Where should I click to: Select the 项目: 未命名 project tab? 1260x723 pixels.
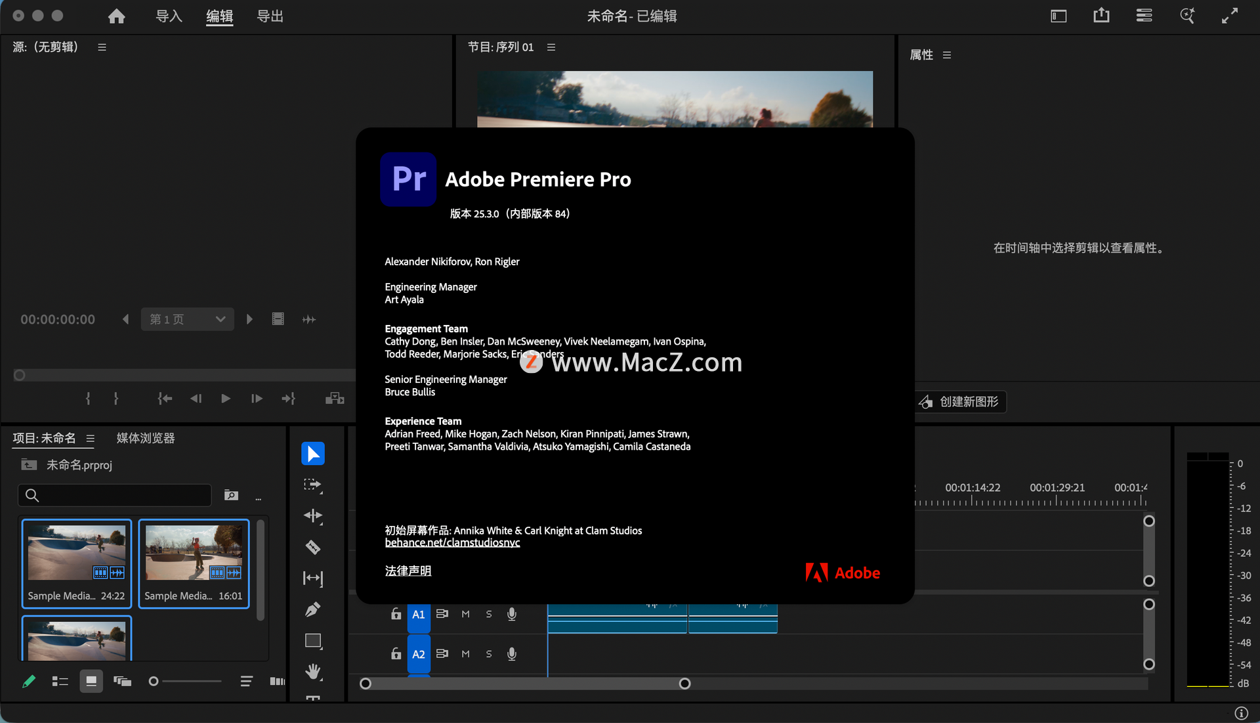(45, 438)
